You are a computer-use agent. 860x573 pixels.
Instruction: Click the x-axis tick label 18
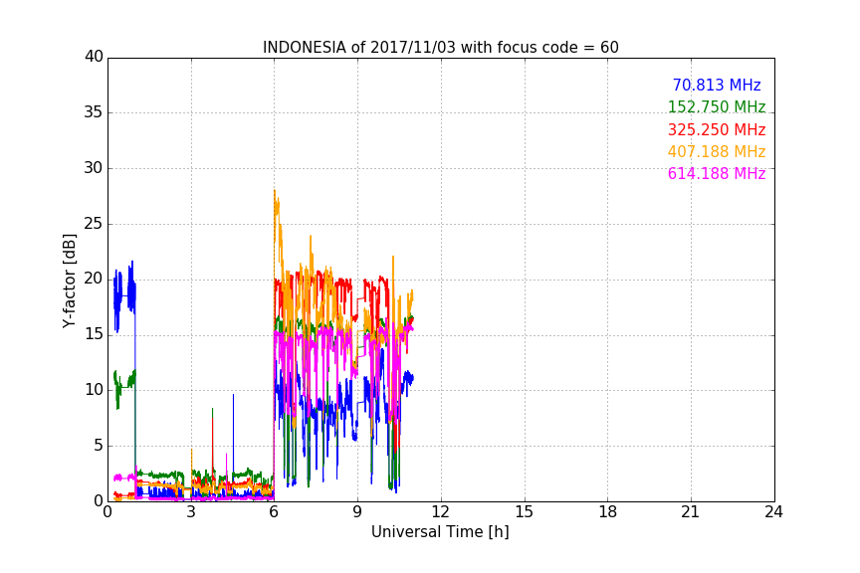pos(607,512)
